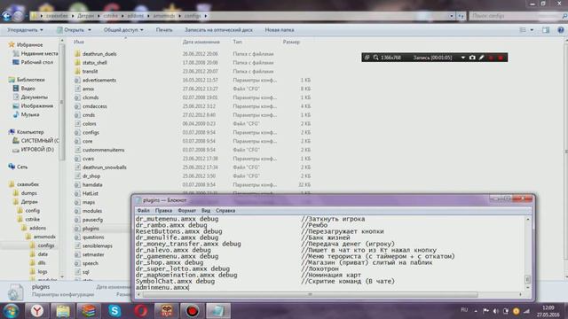Switch to Notepad taskbar button

(218, 311)
